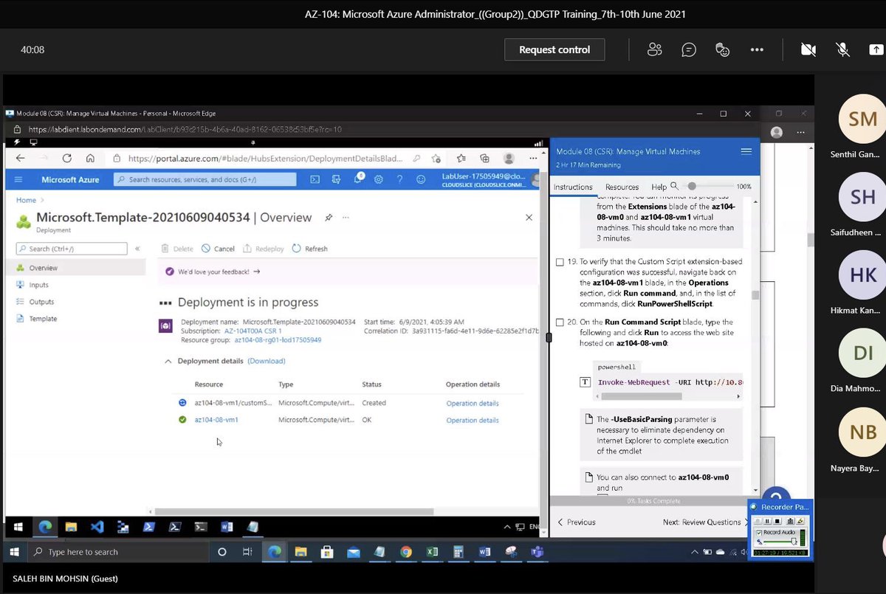This screenshot has width=886, height=594.
Task: Click the share content icon in Teams
Action: [x=876, y=49]
